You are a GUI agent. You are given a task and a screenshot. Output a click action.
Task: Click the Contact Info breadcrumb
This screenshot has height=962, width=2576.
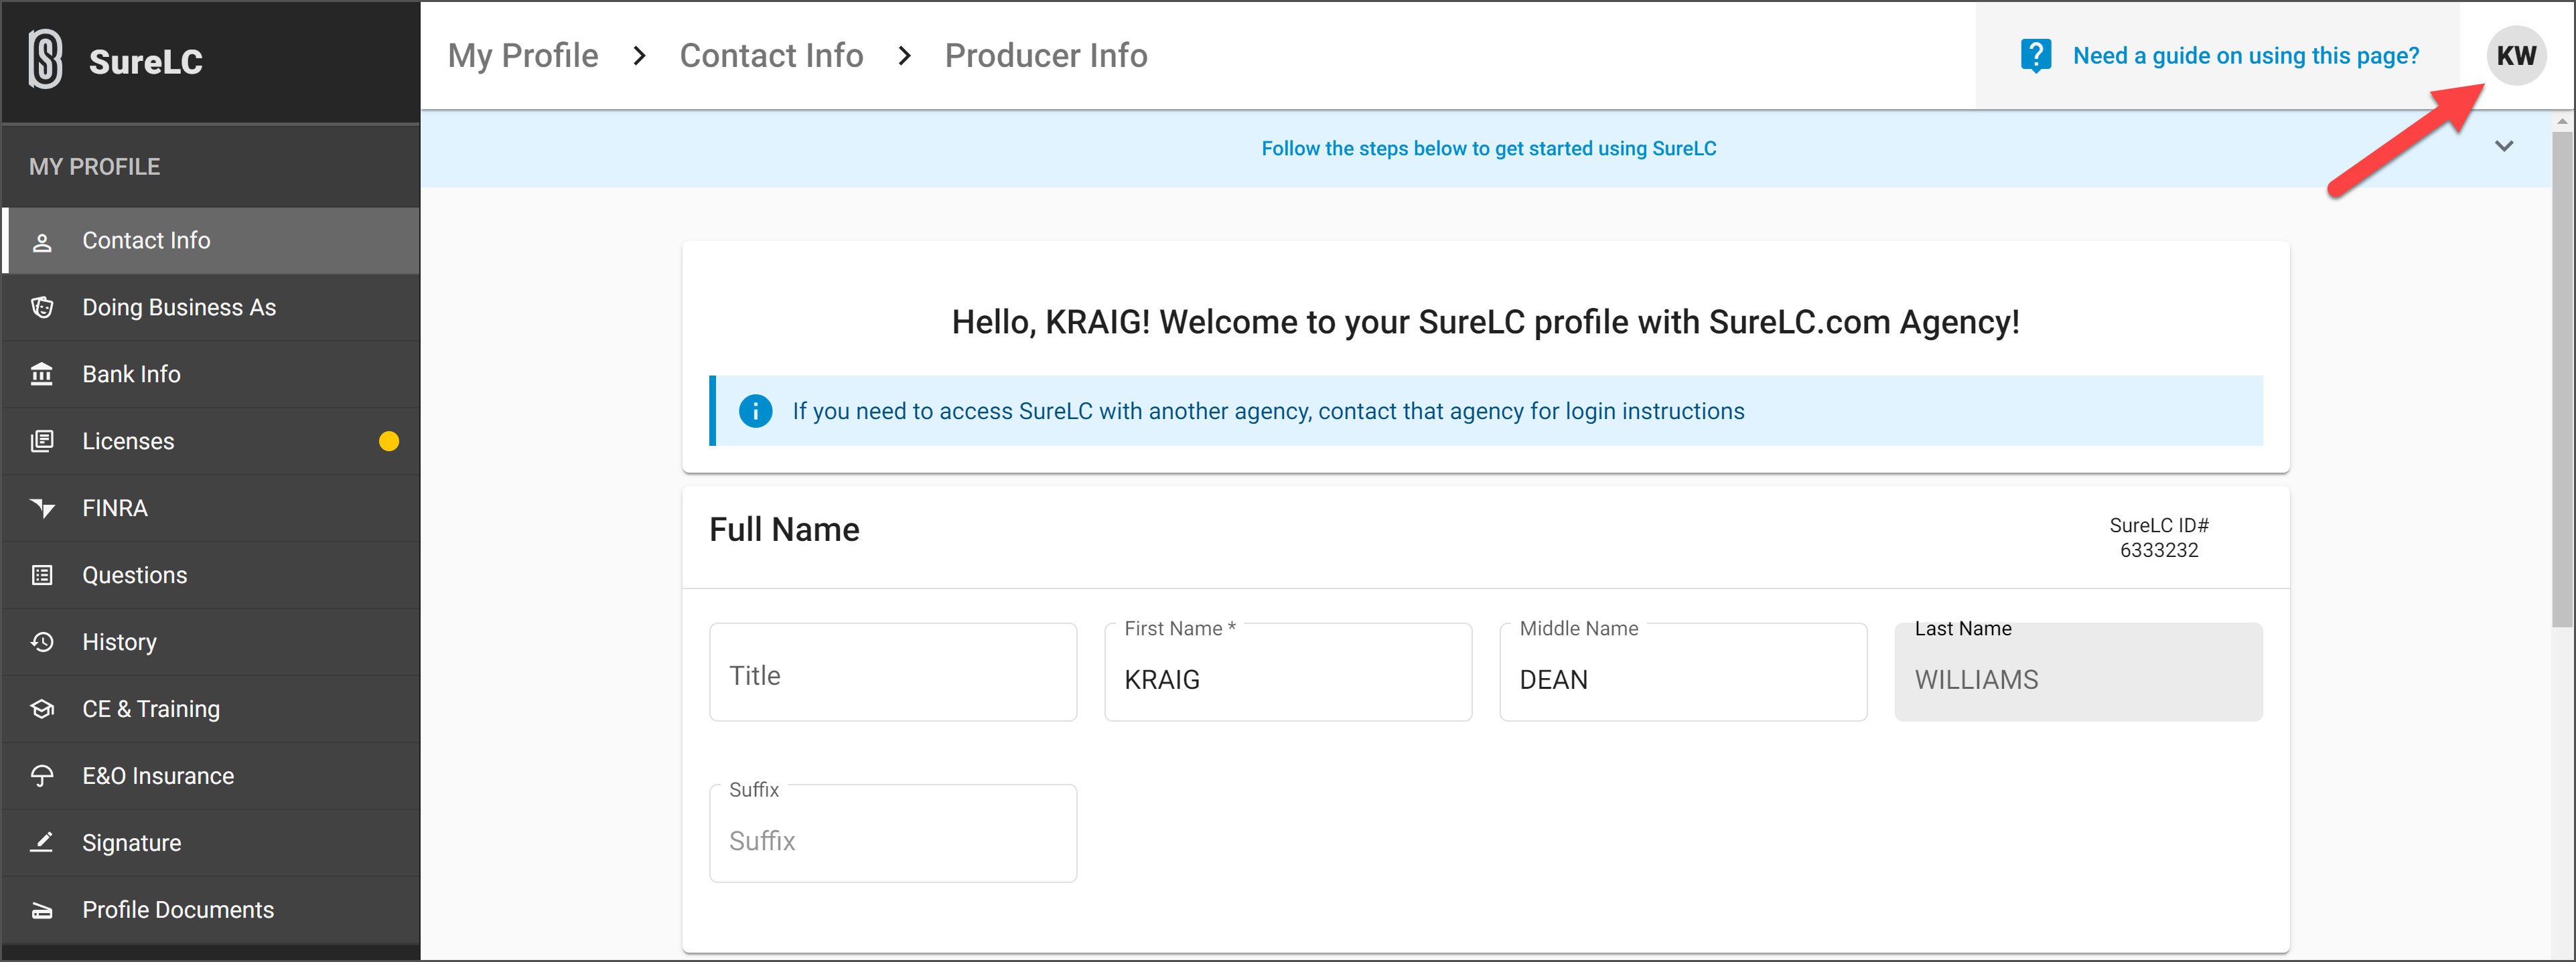(x=771, y=56)
